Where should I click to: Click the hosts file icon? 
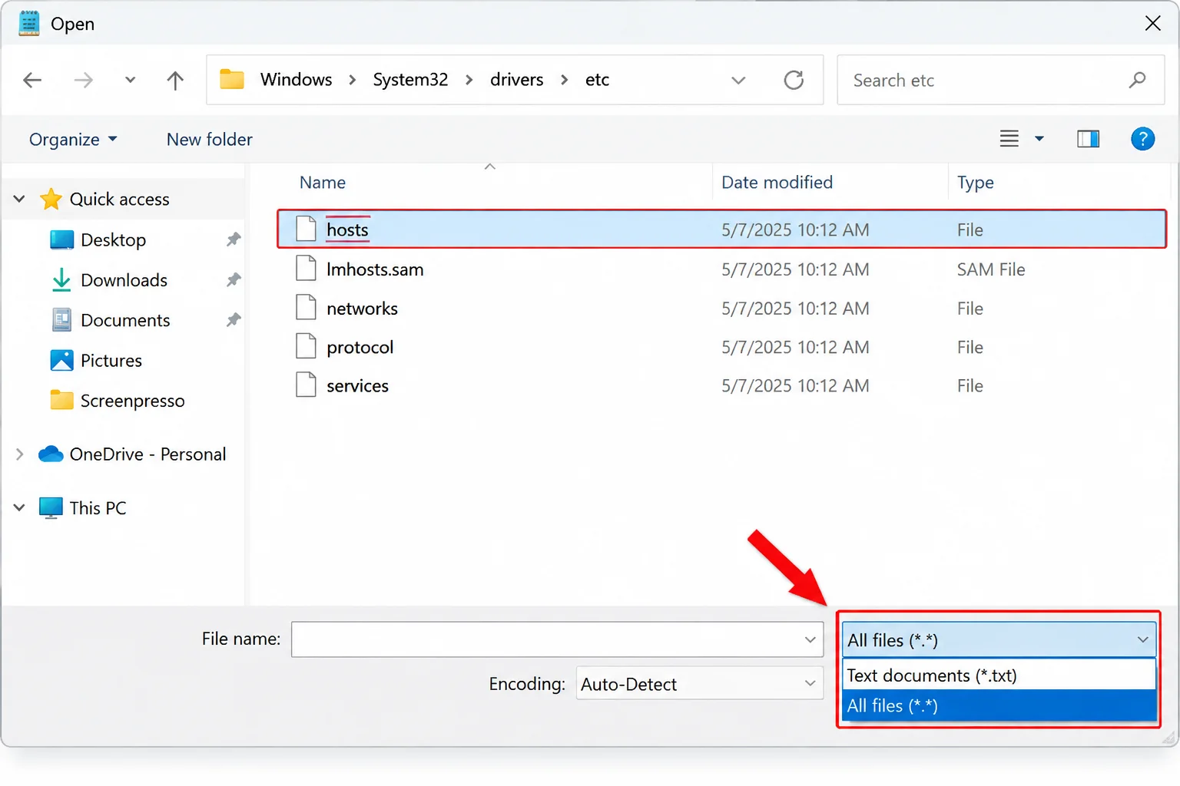click(306, 229)
